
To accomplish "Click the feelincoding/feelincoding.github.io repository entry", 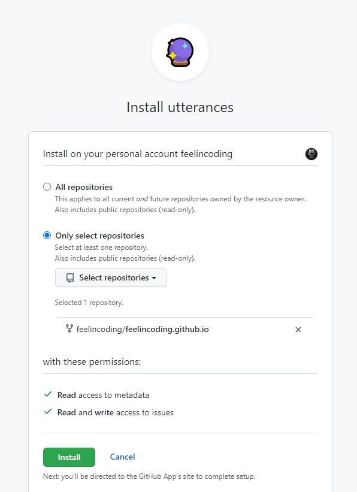I will coord(143,329).
